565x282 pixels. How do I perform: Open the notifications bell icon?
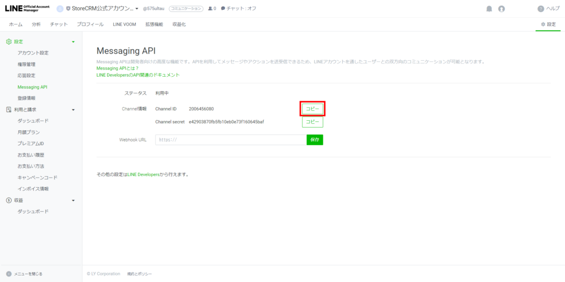click(x=489, y=9)
